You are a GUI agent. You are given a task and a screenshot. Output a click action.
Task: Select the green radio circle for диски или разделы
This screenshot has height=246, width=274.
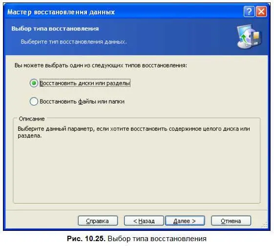[34, 83]
